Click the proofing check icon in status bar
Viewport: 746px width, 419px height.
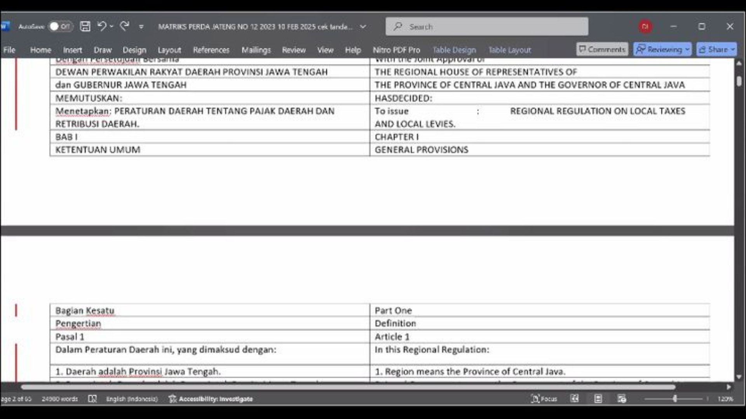[92, 399]
